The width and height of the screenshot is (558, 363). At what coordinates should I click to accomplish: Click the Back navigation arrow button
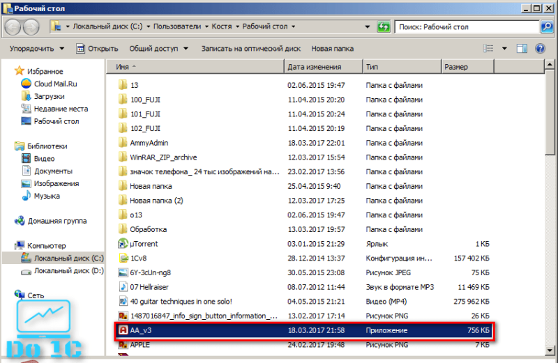[x=13, y=27]
